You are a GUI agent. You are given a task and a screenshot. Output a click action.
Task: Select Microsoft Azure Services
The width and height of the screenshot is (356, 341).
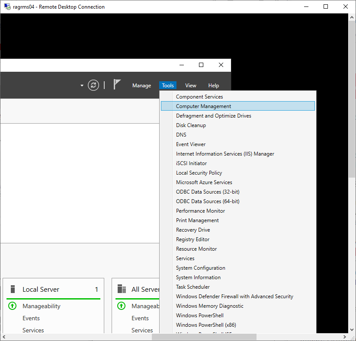click(x=238, y=182)
